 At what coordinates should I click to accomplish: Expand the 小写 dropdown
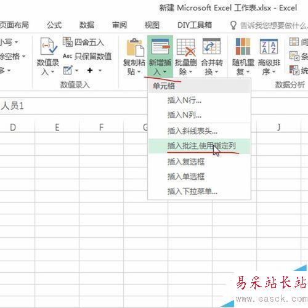16,43
